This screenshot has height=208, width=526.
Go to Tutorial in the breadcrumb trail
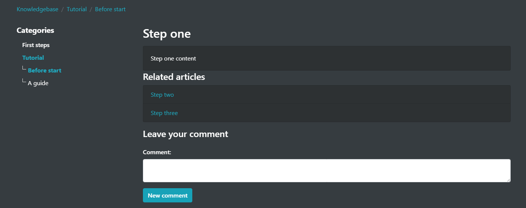pos(77,9)
